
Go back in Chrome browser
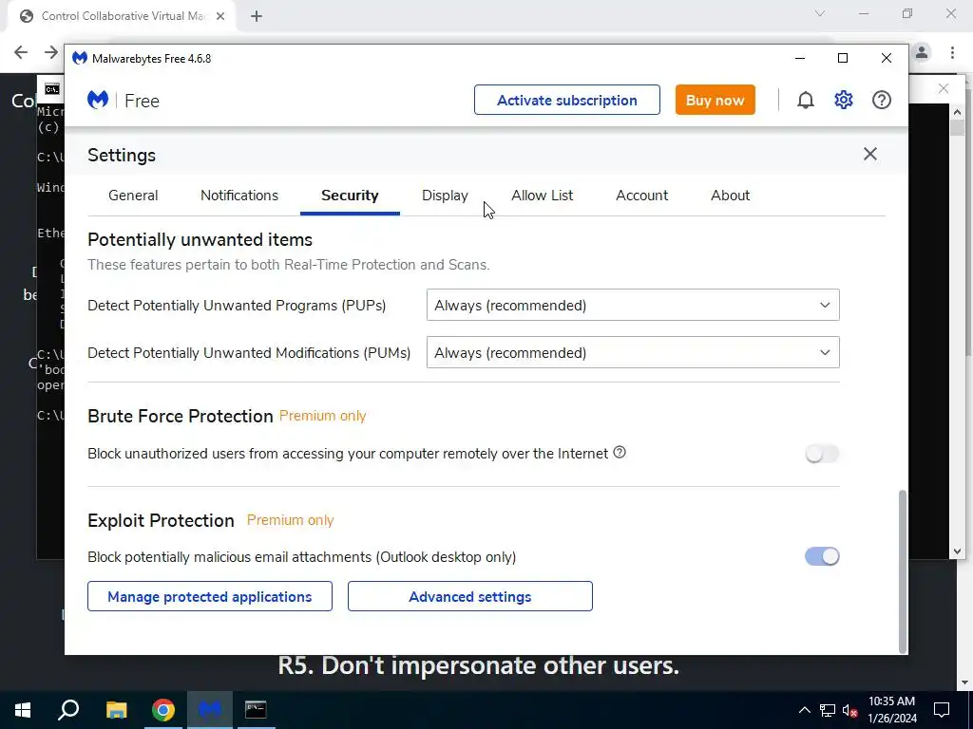[x=21, y=52]
